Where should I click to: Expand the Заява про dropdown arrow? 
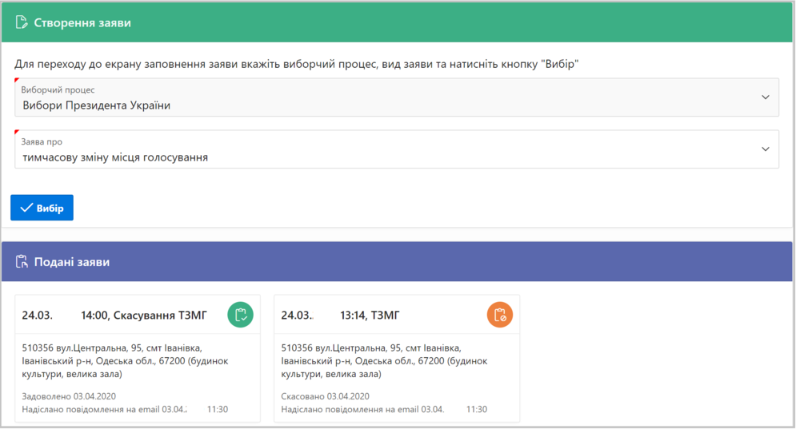point(765,149)
